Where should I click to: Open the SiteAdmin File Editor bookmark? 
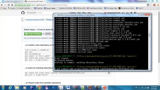[65, 8]
